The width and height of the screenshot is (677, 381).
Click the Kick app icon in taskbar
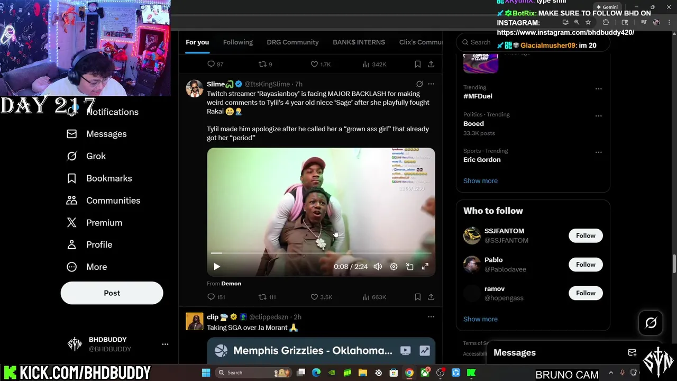pos(471,373)
